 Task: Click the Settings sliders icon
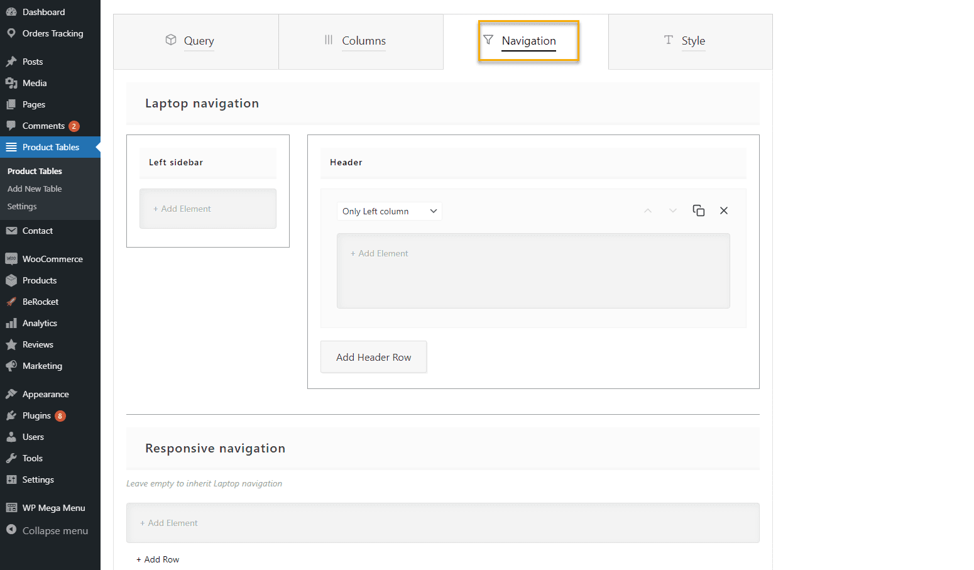[x=11, y=480]
